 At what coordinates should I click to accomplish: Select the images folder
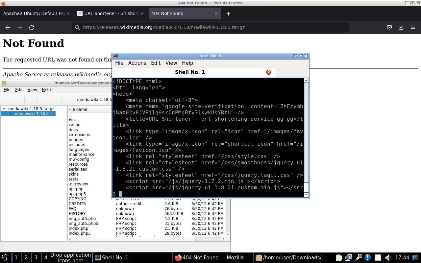(76, 140)
